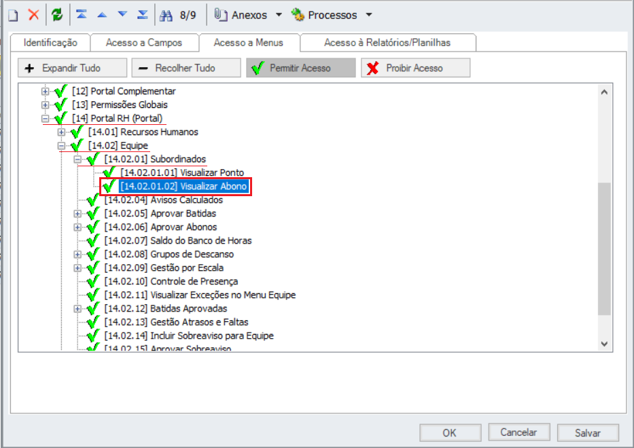Viewport: 634px width, 448px height.
Task: Collapse [14] Portal RH (Portal) node
Action: (x=45, y=119)
